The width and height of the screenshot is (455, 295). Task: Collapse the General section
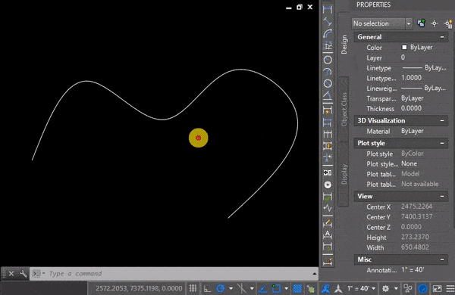pyautogui.click(x=442, y=37)
